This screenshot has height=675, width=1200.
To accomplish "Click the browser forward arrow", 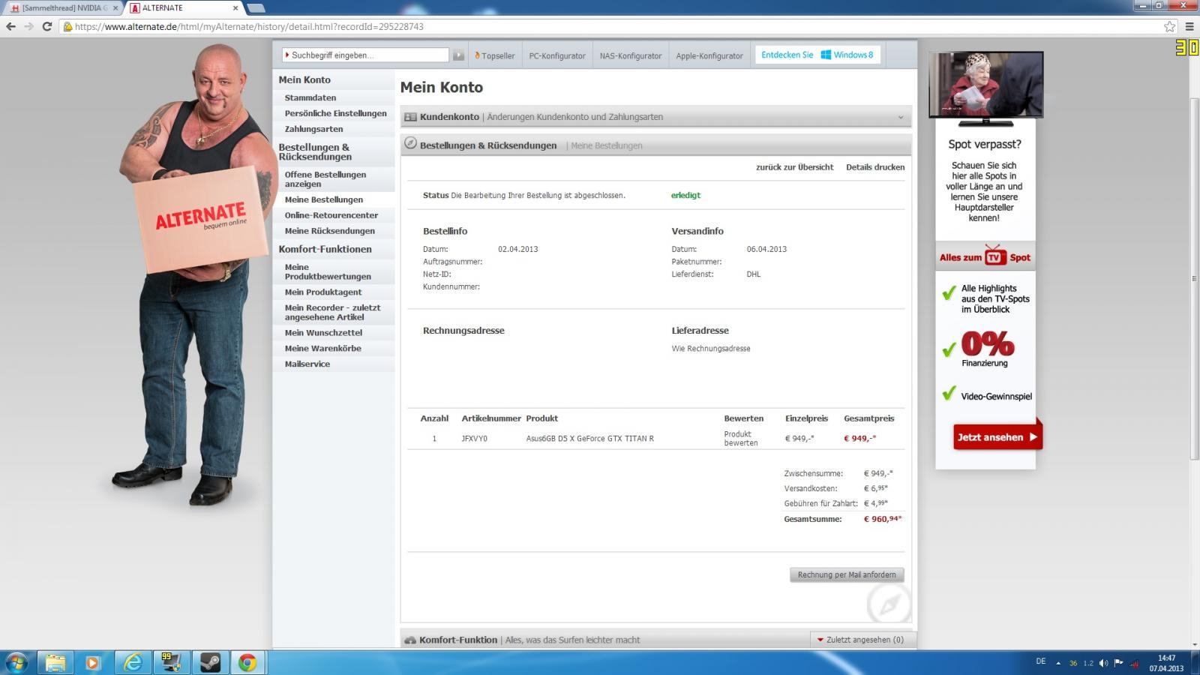I will click(28, 26).
